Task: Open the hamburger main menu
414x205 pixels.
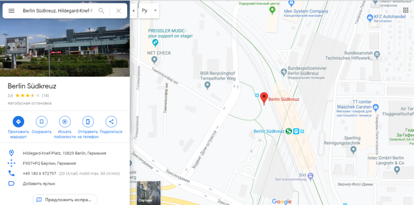Action: pyautogui.click(x=11, y=11)
